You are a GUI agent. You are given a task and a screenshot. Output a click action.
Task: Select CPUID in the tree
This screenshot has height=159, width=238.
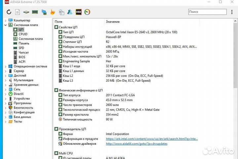point(23,34)
